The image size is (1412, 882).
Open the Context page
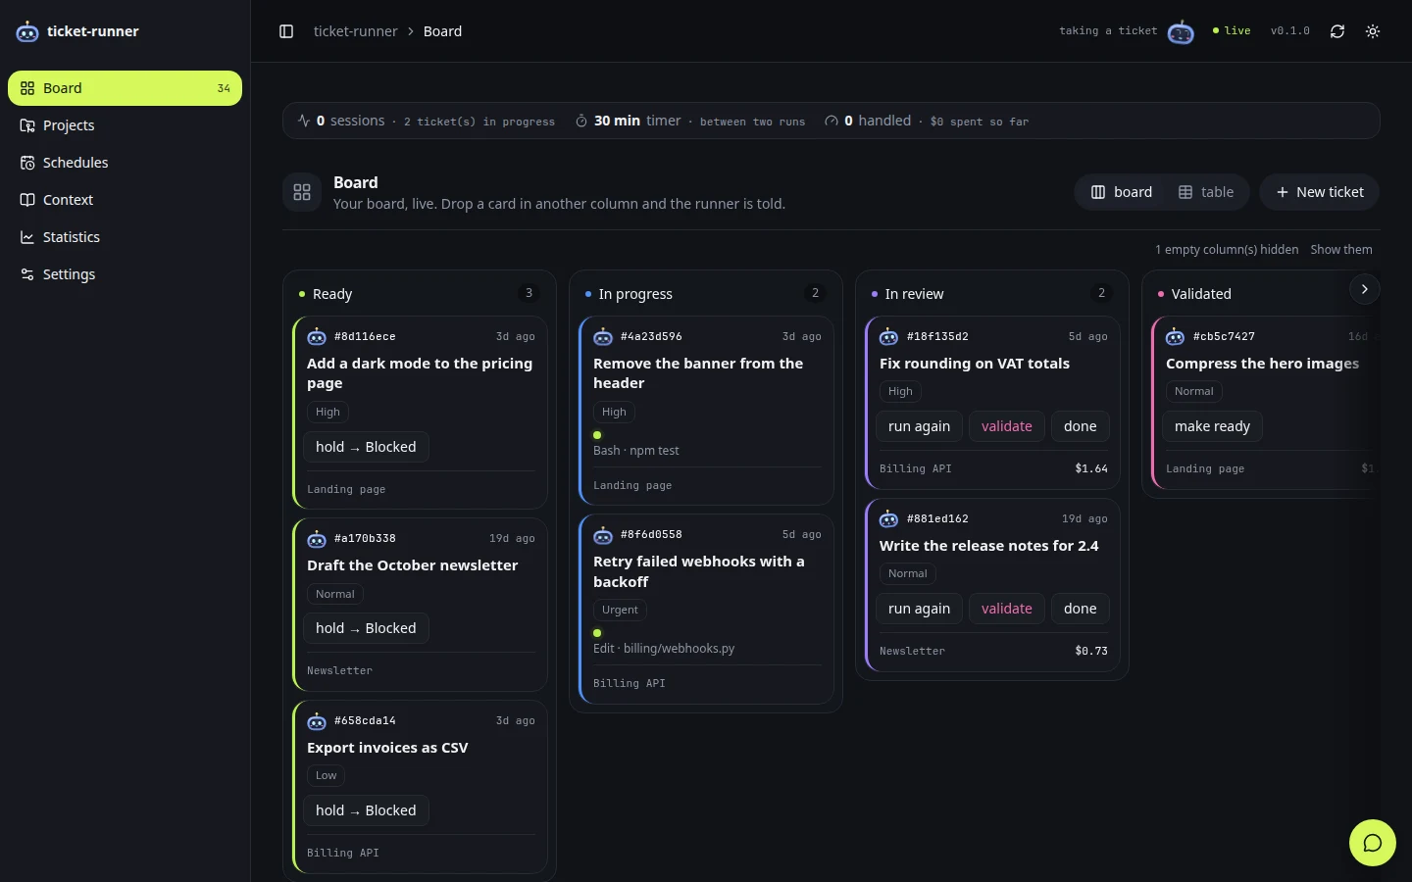125,200
